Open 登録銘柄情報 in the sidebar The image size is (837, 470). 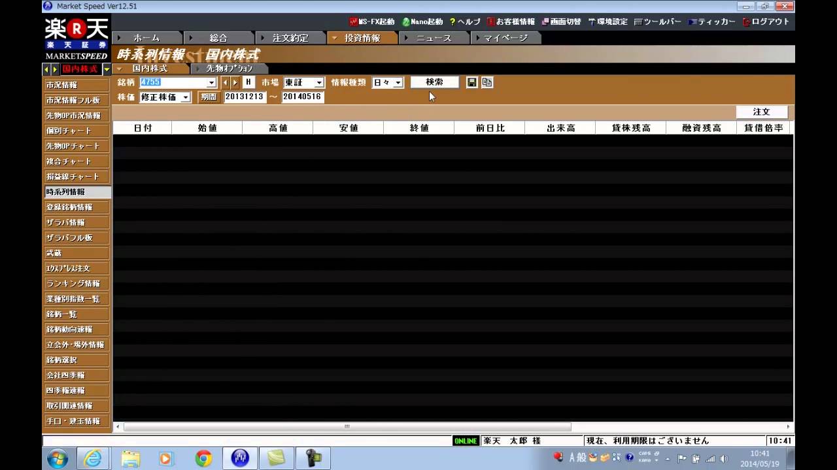pyautogui.click(x=77, y=207)
